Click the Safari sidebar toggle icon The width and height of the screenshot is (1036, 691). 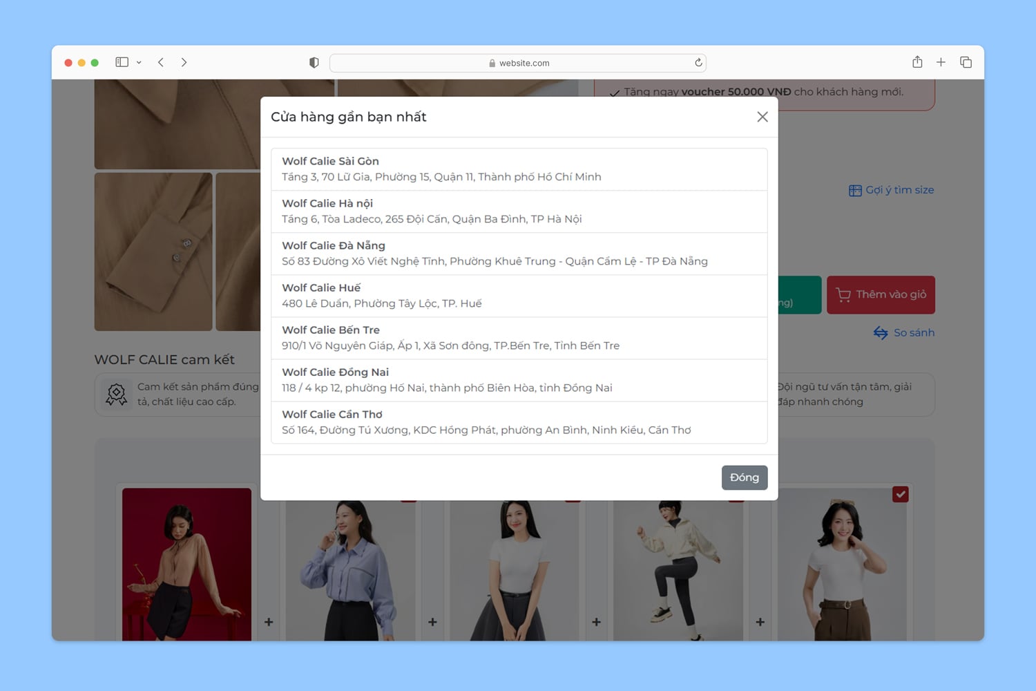click(122, 62)
